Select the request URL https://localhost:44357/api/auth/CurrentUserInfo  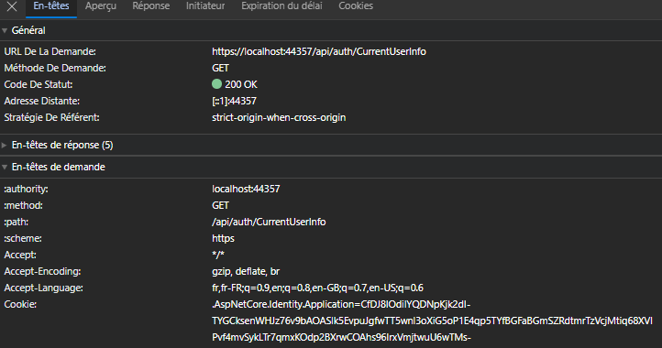point(319,51)
